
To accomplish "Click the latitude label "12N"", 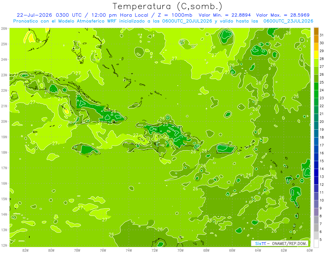I will (x=4, y=245).
